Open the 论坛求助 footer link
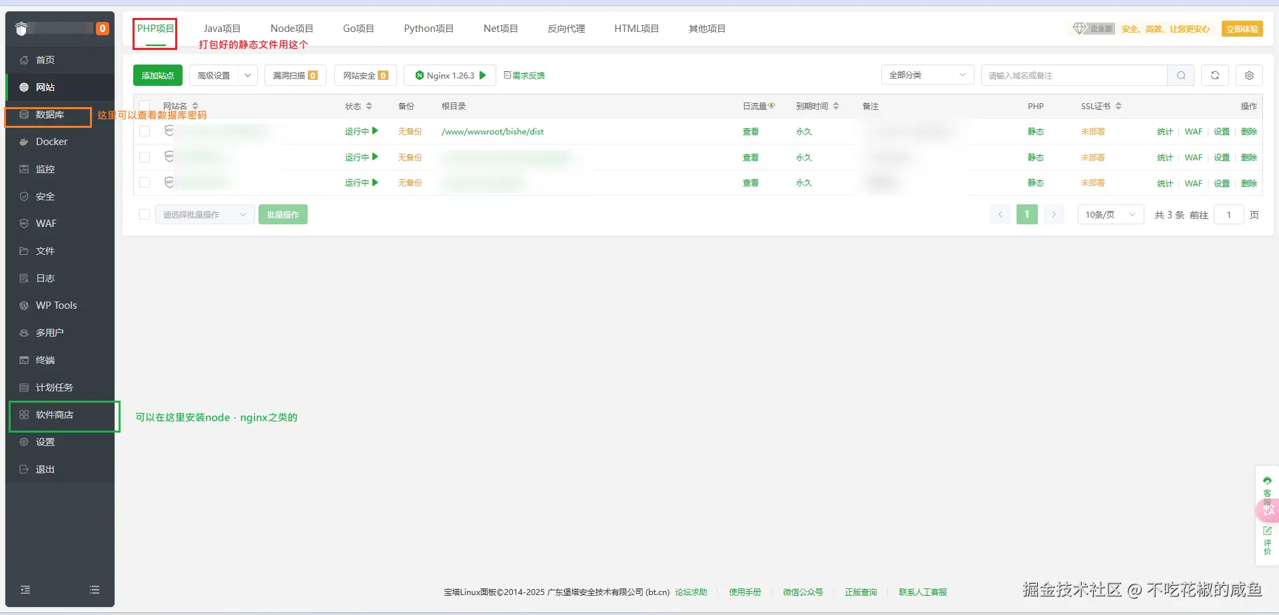Viewport: 1279px width, 615px height. (691, 592)
